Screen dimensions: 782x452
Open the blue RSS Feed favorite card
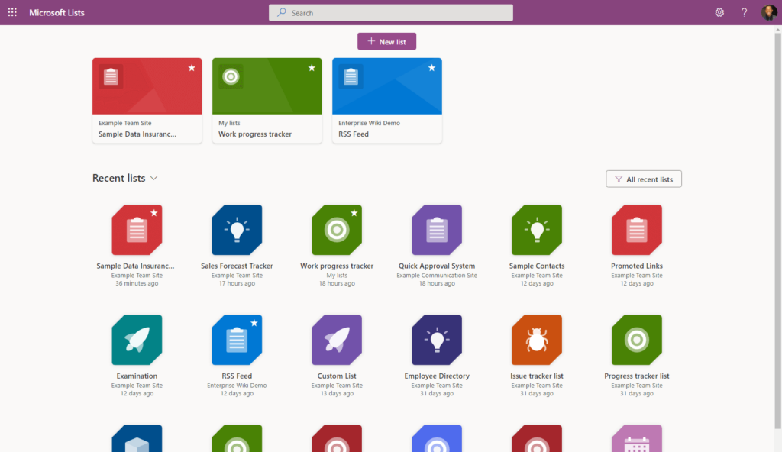[x=387, y=100]
